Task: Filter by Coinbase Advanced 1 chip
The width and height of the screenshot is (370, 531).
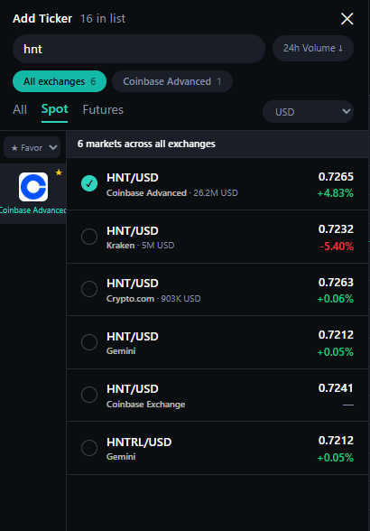Action: point(172,81)
